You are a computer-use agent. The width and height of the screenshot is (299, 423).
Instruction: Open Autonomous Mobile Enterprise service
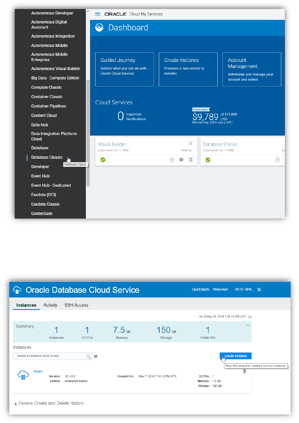pos(49,57)
